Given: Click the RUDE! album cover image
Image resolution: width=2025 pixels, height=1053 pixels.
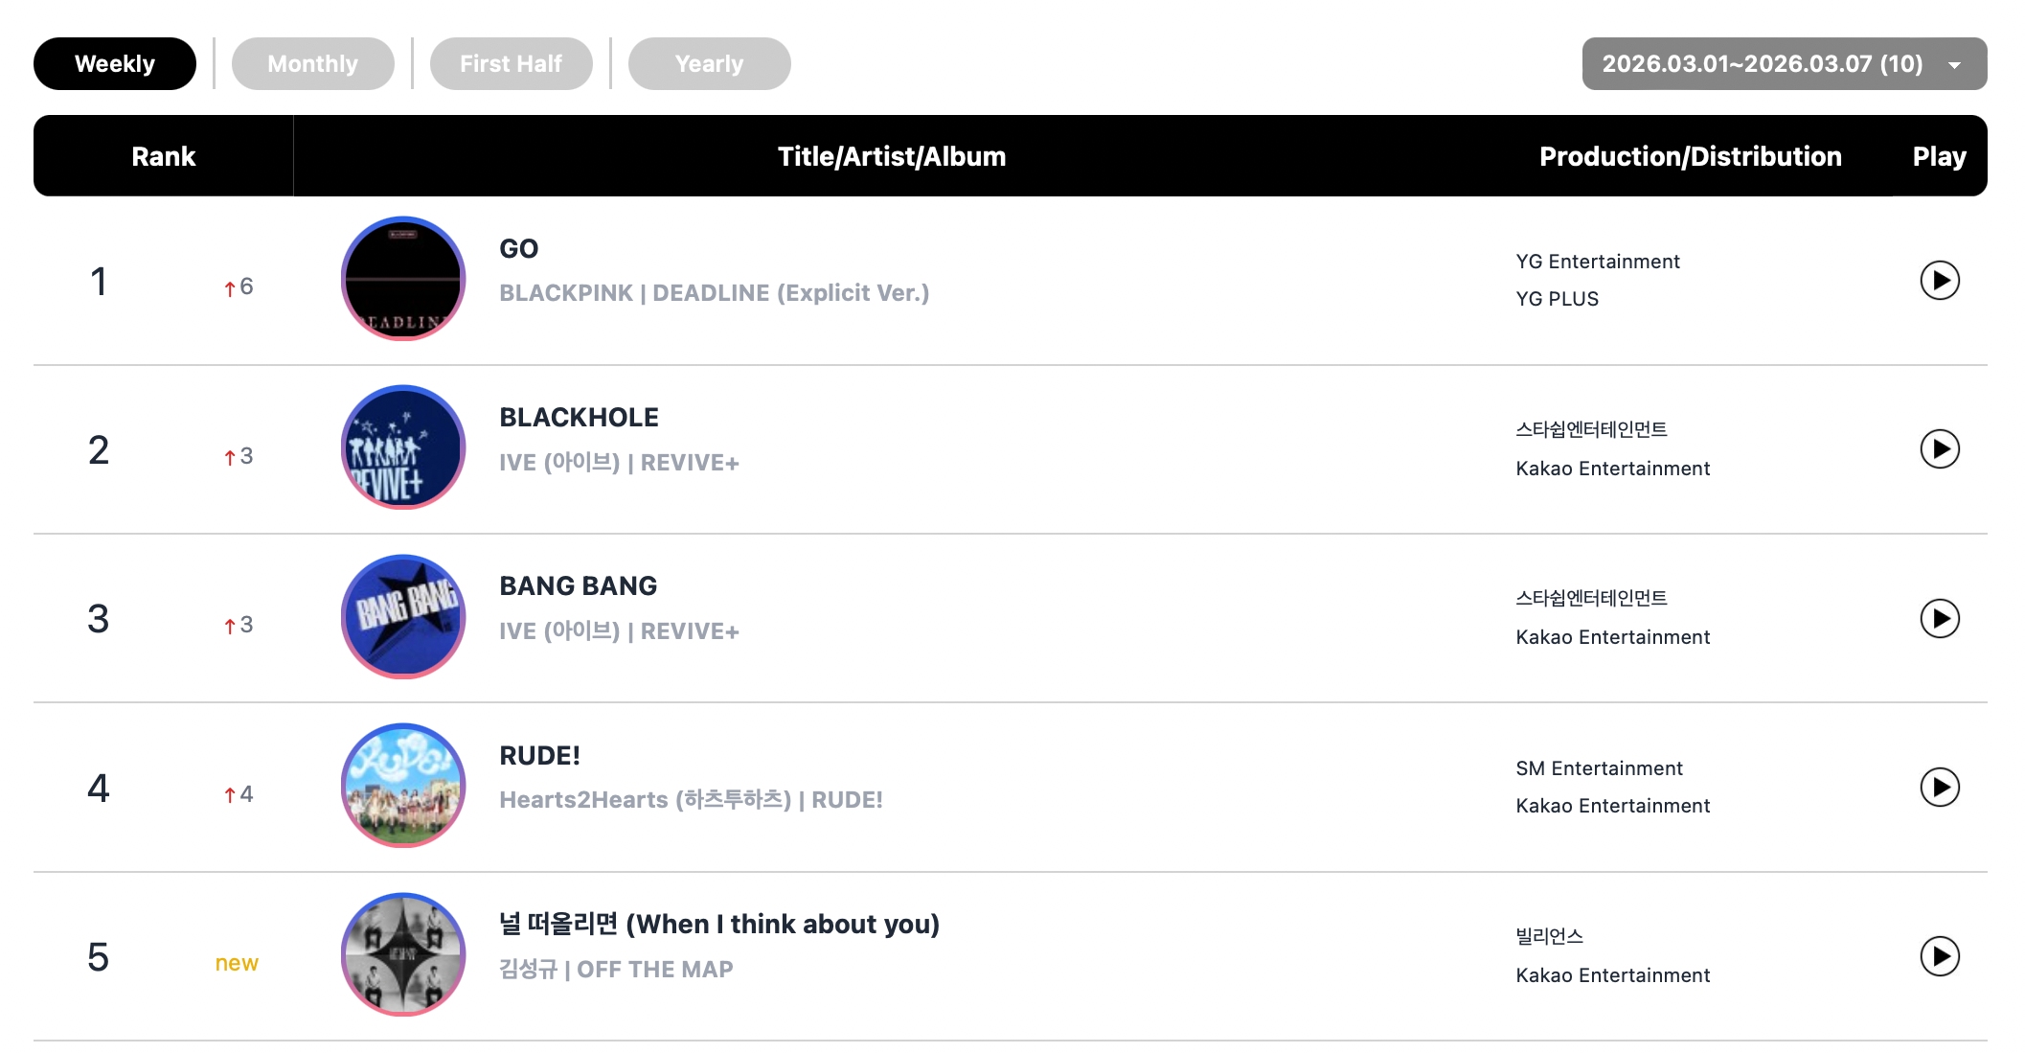Looking at the screenshot, I should 403,786.
